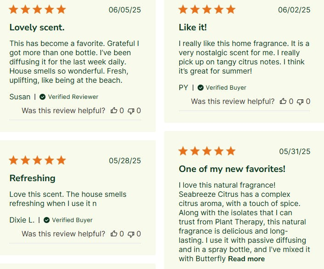Open the 'One of my new favorites!' review title
Image resolution: width=324 pixels, height=269 pixels.
tap(232, 169)
